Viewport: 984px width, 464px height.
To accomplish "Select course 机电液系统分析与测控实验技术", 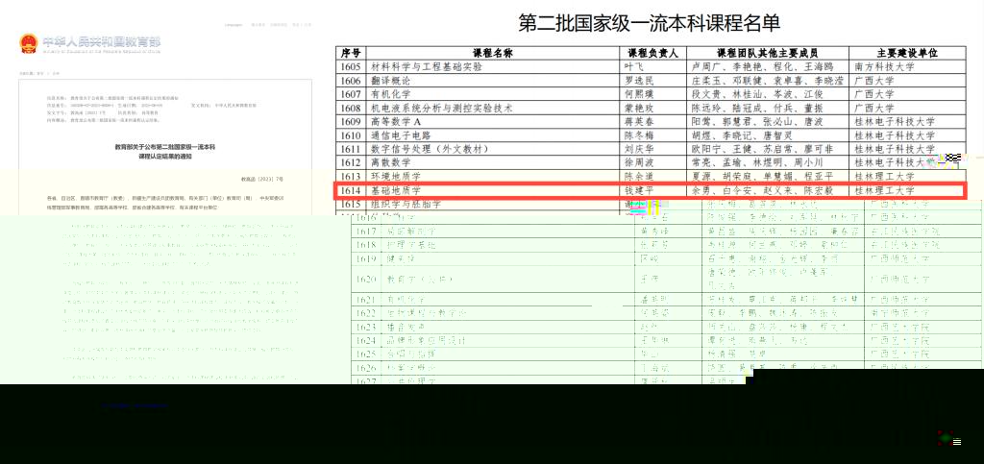I will [442, 108].
